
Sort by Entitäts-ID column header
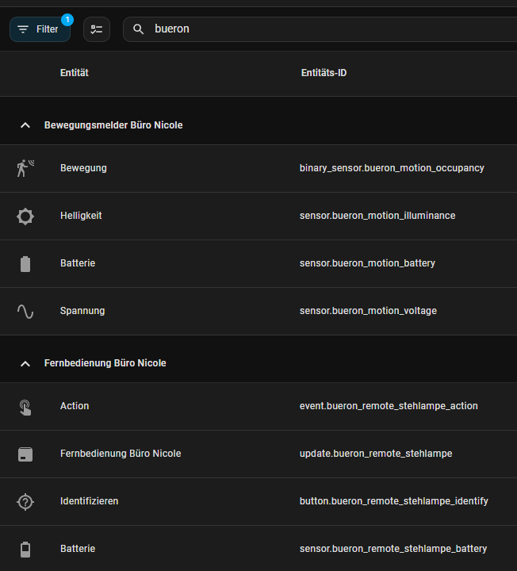324,73
